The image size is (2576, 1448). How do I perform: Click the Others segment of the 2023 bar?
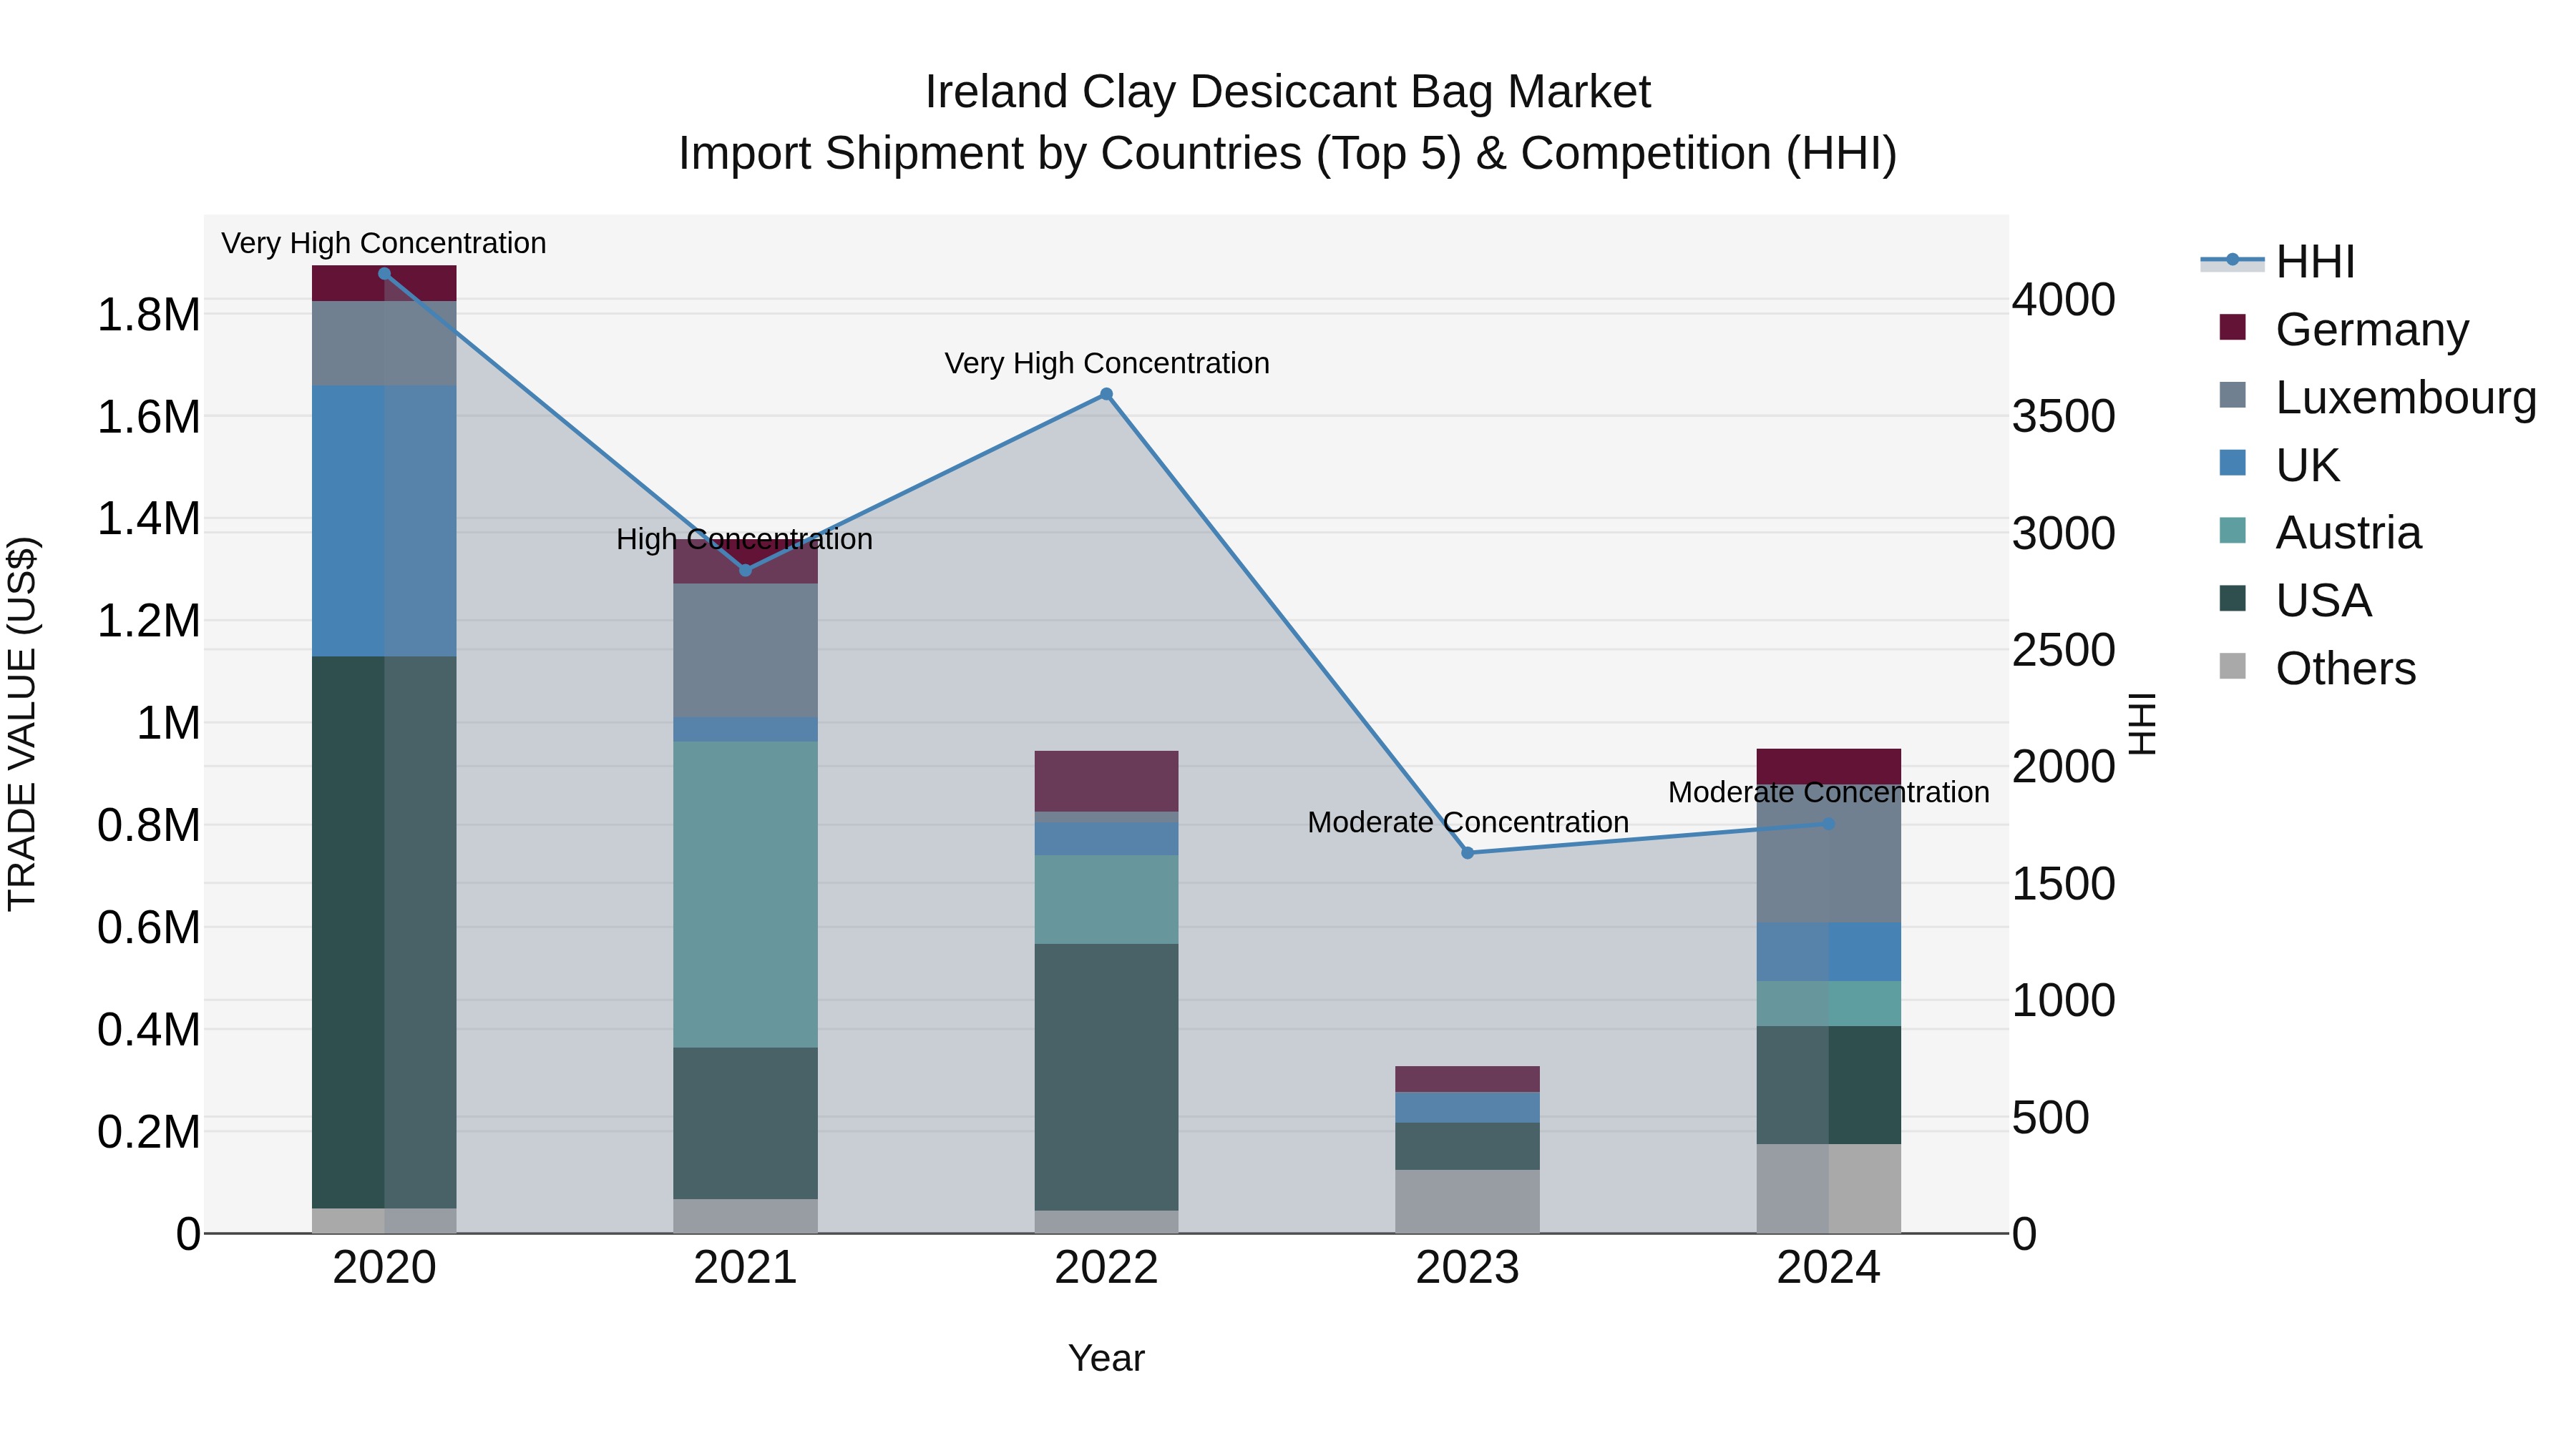pos(1468,1202)
